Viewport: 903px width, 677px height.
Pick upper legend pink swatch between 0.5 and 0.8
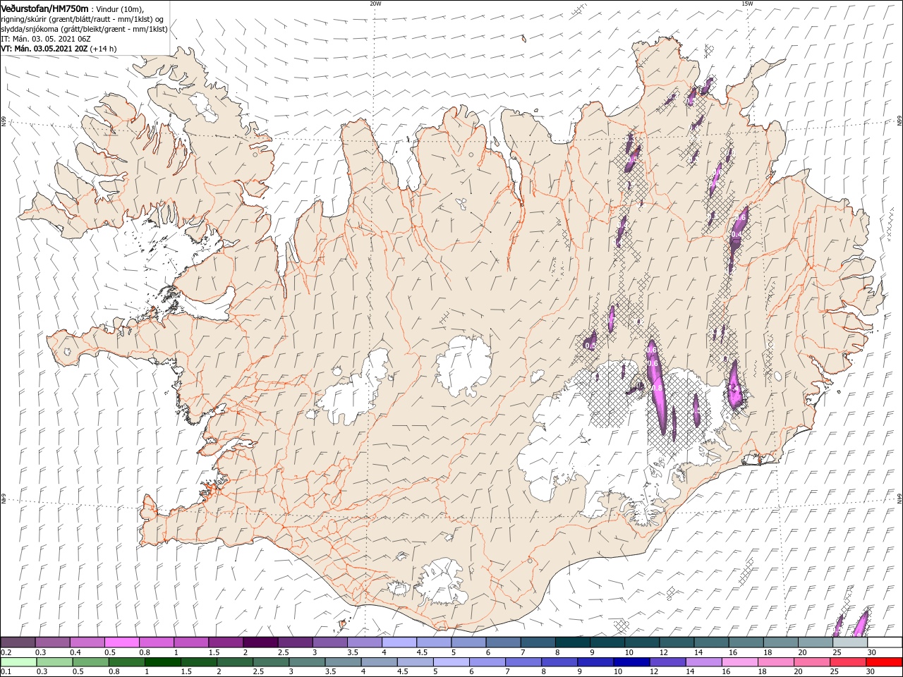pos(121,642)
